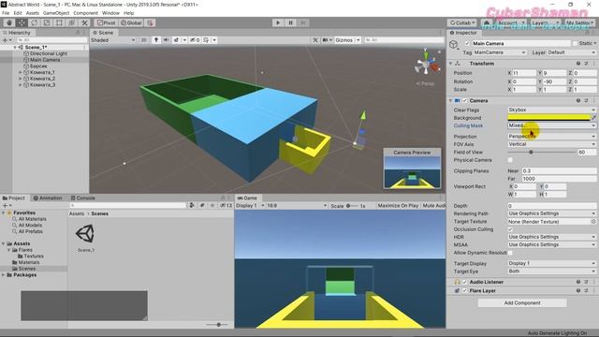This screenshot has width=599, height=337.
Task: Toggle Main Camera active checkbox
Action: point(467,44)
